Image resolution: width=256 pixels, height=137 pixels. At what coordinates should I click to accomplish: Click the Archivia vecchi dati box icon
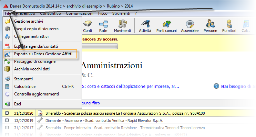point(7,69)
